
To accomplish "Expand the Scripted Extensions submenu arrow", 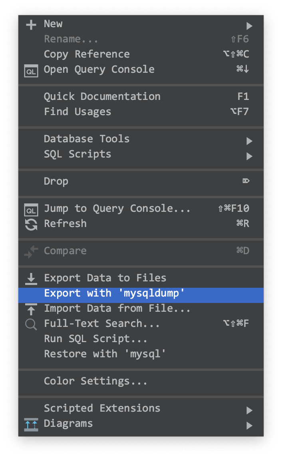I will [x=249, y=410].
